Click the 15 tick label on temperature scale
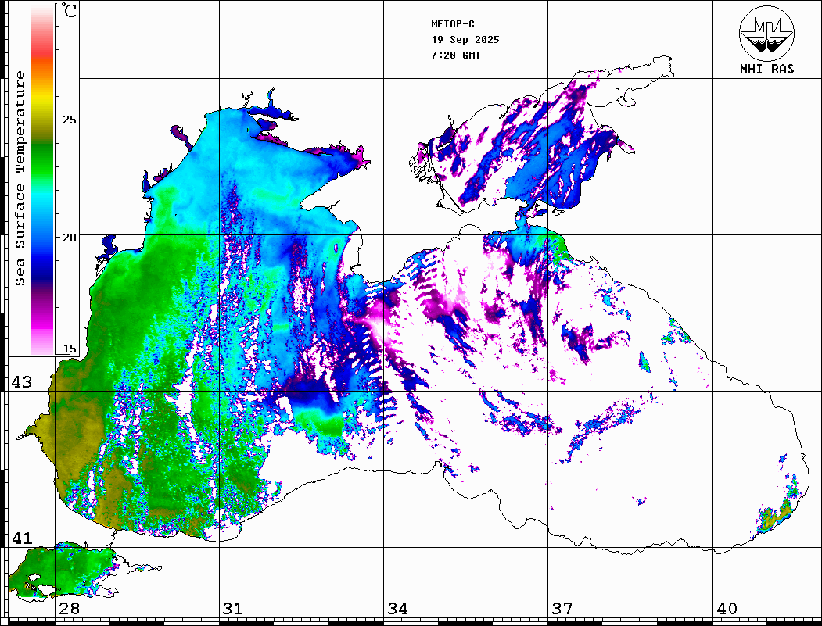Viewport: 822px width, 626px height. [70, 349]
